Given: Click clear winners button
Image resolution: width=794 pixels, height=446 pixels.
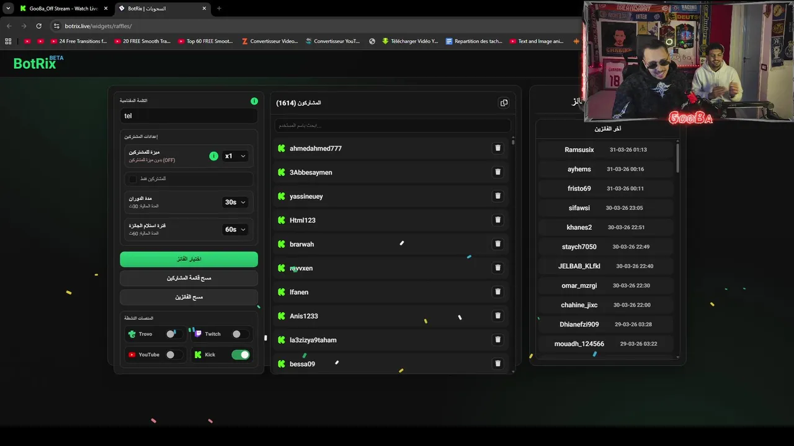Looking at the screenshot, I should pos(189,297).
